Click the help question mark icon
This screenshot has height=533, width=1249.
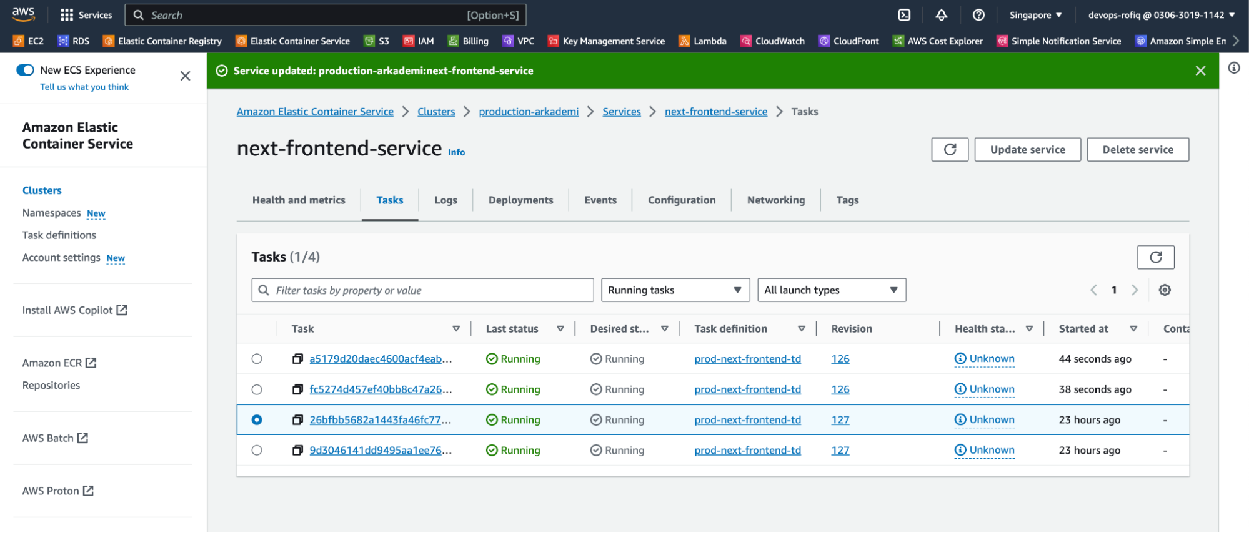coord(978,15)
